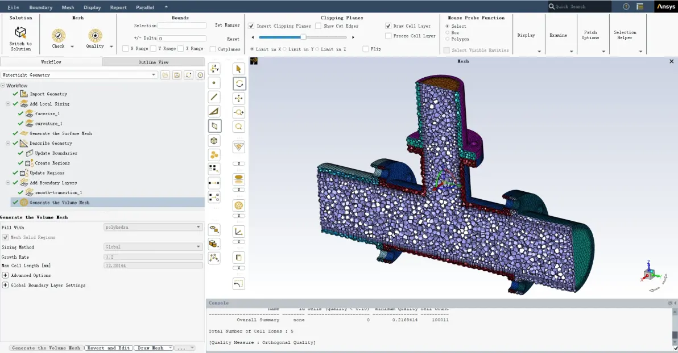678x353 pixels.
Task: Select the arrow pointer tool in viewport toolbar
Action: (x=239, y=69)
